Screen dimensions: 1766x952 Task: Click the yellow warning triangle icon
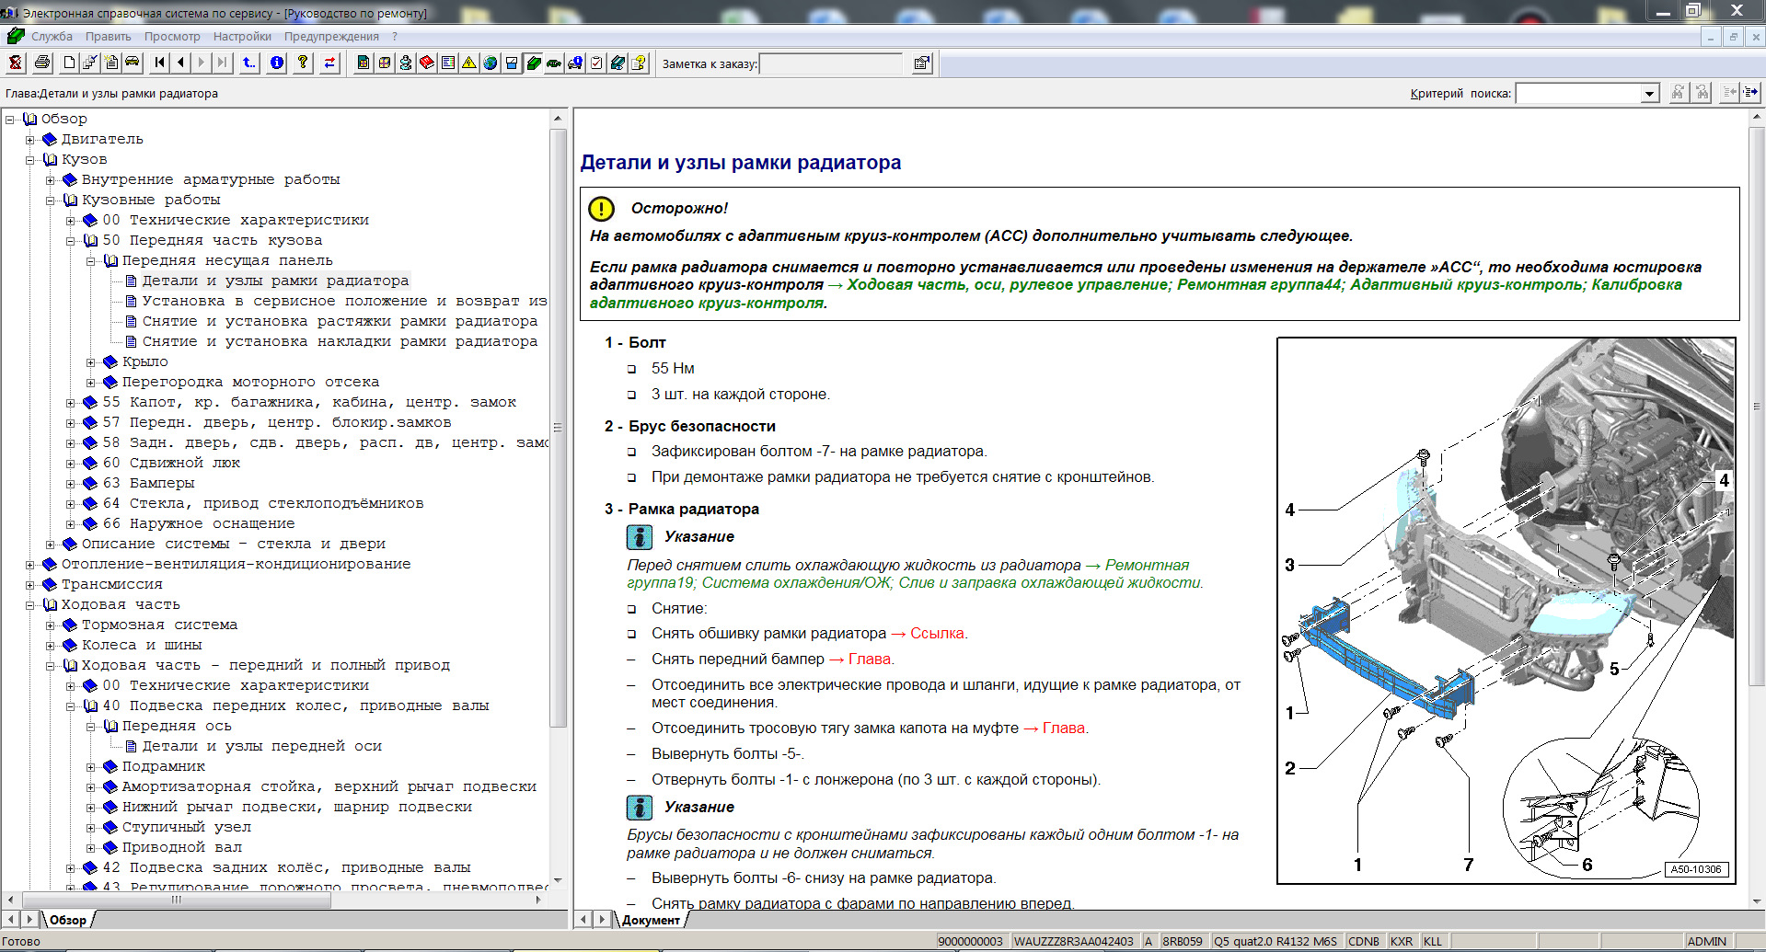(x=469, y=63)
